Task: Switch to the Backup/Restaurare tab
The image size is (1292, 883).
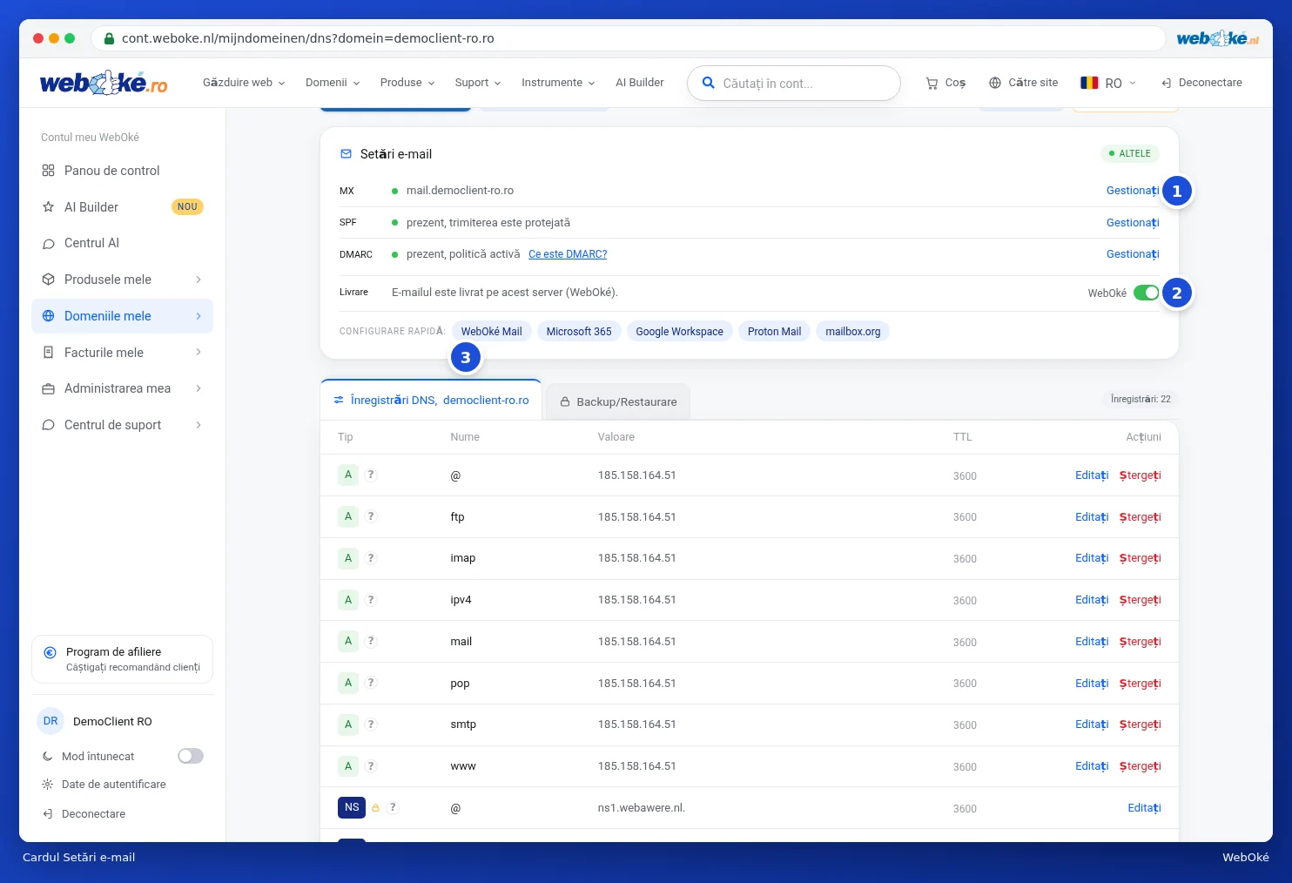Action: pyautogui.click(x=618, y=401)
